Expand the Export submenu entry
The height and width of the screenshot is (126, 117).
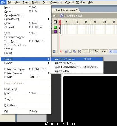[25, 63]
